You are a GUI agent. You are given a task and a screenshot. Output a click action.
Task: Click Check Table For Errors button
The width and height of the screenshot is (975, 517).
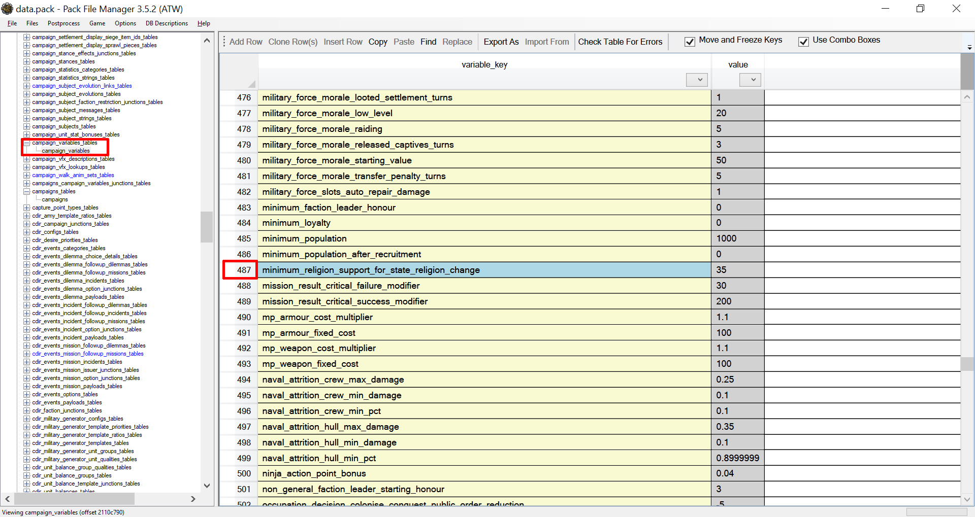[x=620, y=42]
